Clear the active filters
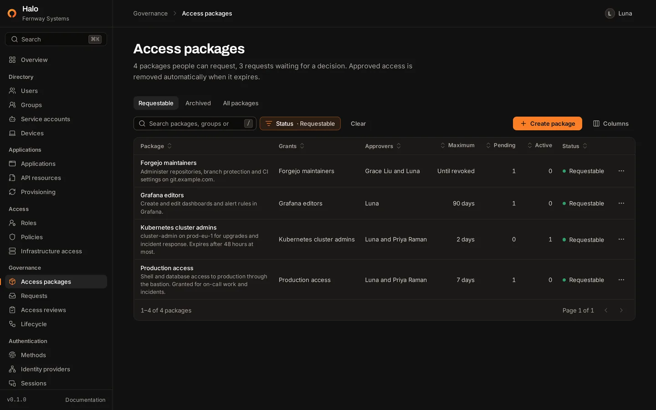The height and width of the screenshot is (410, 656). pos(358,123)
